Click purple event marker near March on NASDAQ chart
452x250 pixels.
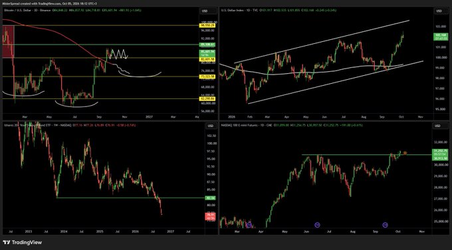pyautogui.click(x=249, y=225)
